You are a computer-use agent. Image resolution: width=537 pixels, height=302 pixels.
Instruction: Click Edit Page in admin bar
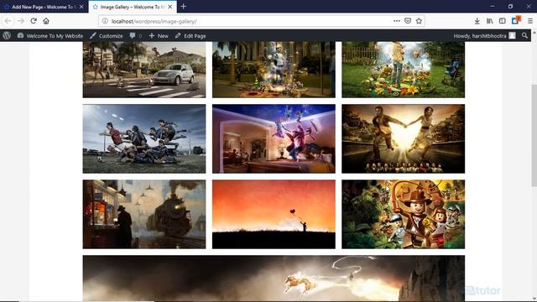[190, 35]
